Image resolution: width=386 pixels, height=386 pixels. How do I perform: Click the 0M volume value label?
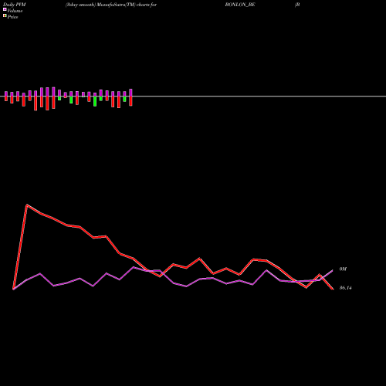pyautogui.click(x=343, y=269)
